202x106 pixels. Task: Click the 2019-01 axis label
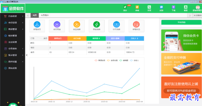click(x=87, y=102)
